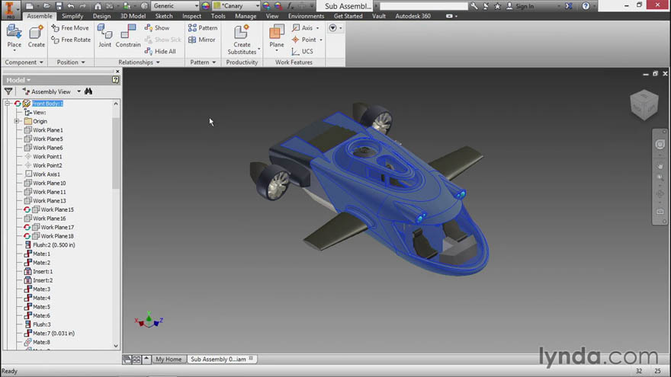Screen dimensions: 671x377
Task: Click the Home icon in quick access toolbar
Action: click(x=98, y=6)
